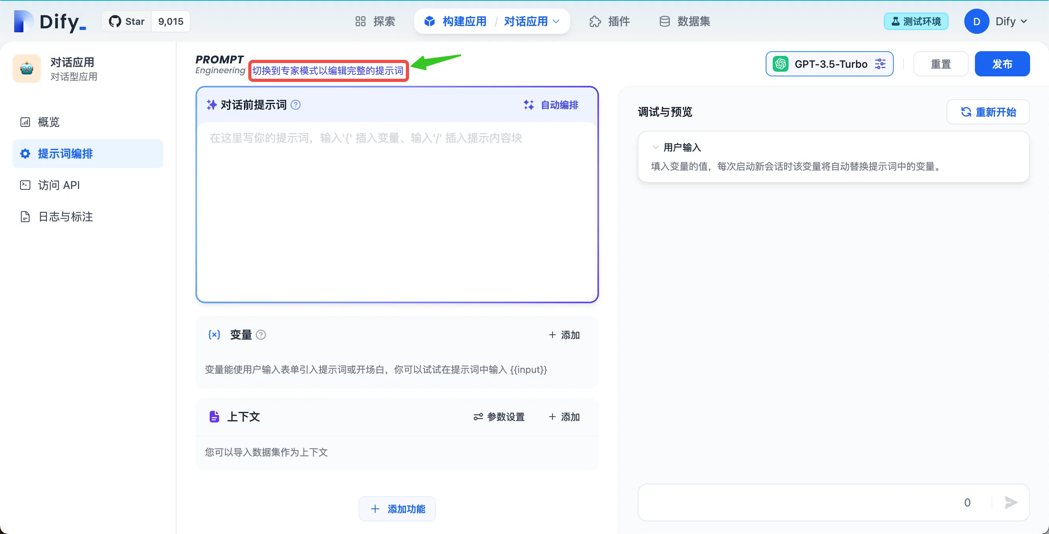Open the 概览 sidebar item
Image resolution: width=1049 pixels, height=534 pixels.
48,122
